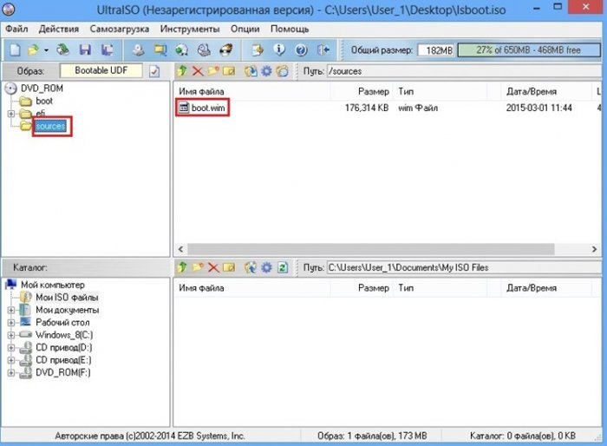Open the Самозагрузка menu

[120, 29]
